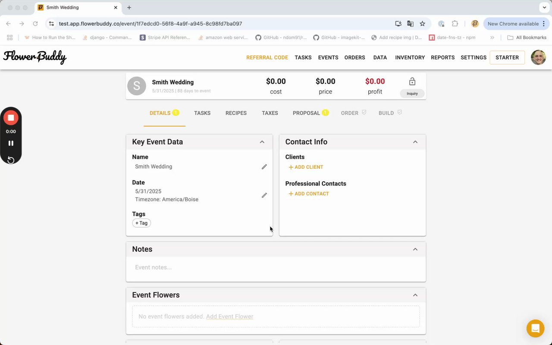This screenshot has width=552, height=345.
Task: Edit the event name pencil icon
Action: [x=264, y=167]
